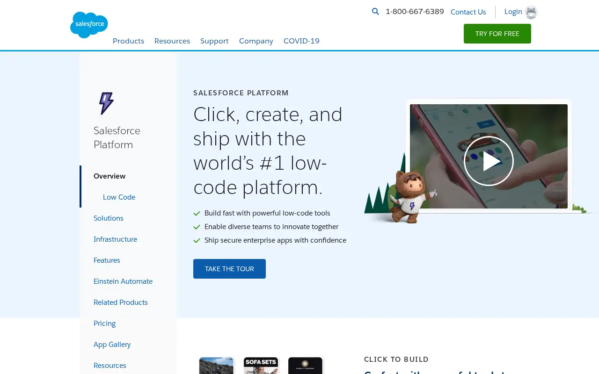Go to Features in the sidebar
Viewport: 599px width, 374px height.
click(107, 260)
